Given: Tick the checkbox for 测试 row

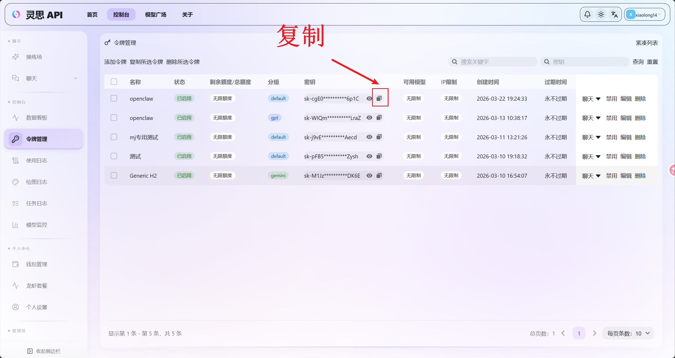Looking at the screenshot, I should 114,156.
